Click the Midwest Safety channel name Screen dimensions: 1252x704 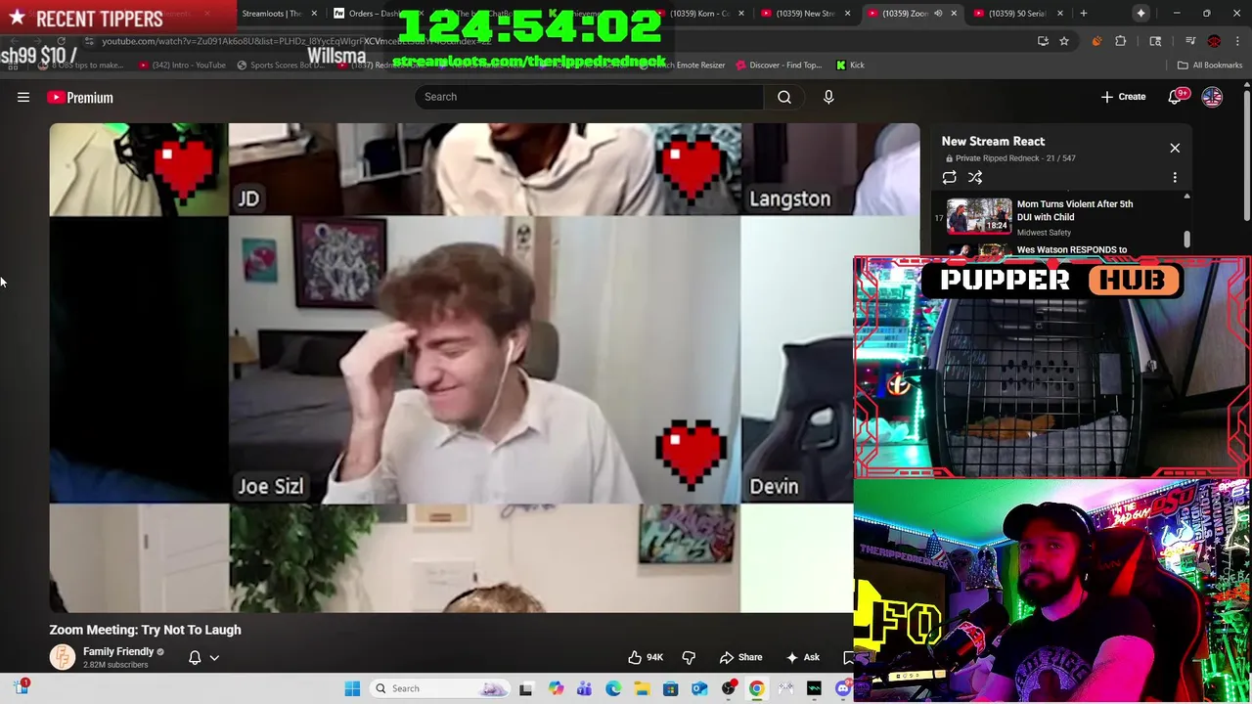point(1044,232)
